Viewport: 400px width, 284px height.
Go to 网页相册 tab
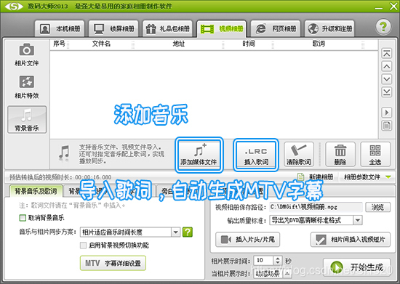coord(276,28)
